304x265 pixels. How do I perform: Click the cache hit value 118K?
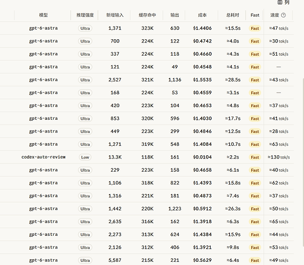(x=147, y=157)
